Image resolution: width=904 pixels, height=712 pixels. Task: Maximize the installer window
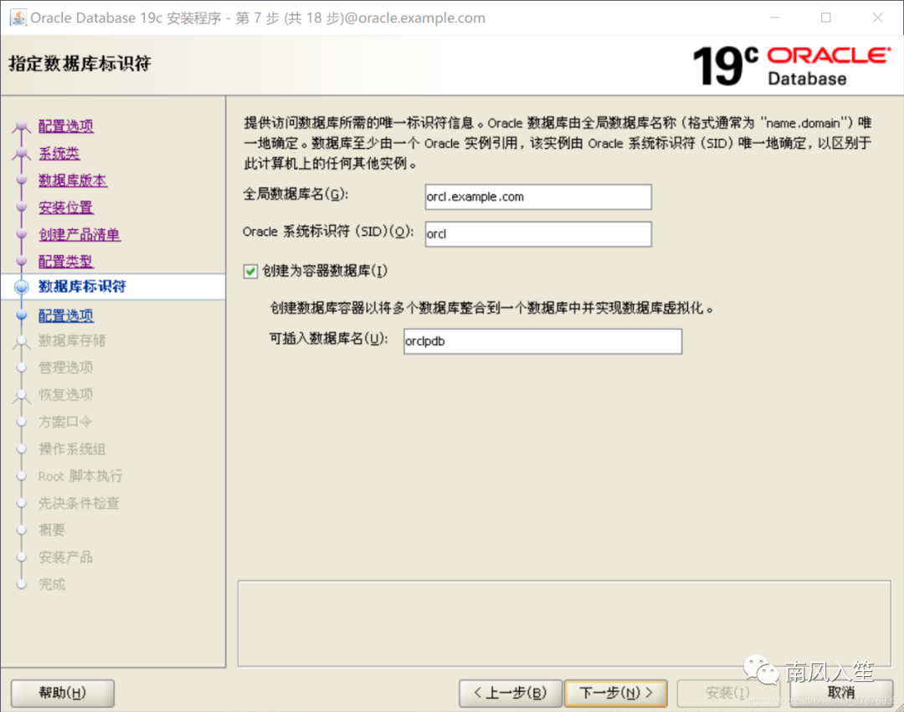(826, 18)
